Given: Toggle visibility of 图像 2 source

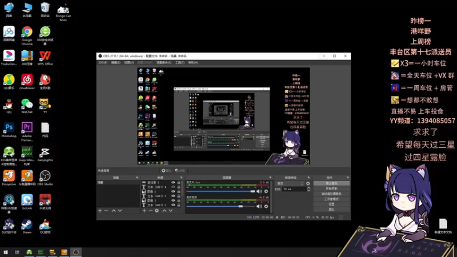Looking at the screenshot, I should [x=173, y=191].
